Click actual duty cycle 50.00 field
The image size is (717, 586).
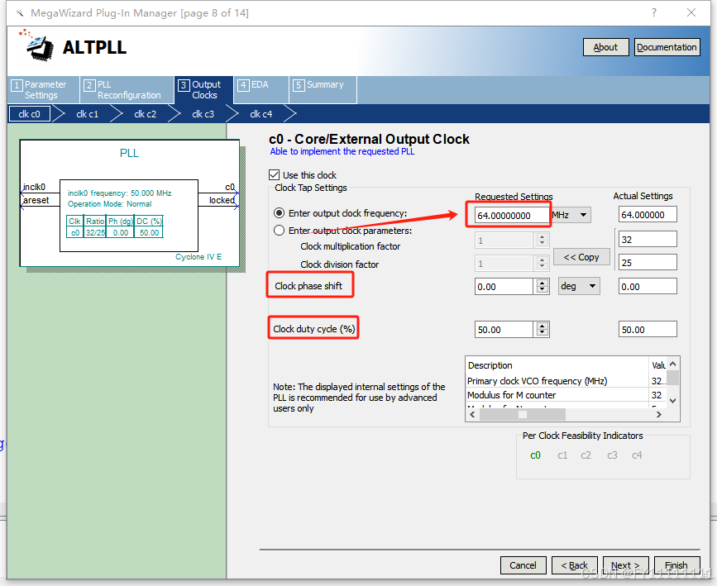(x=648, y=330)
